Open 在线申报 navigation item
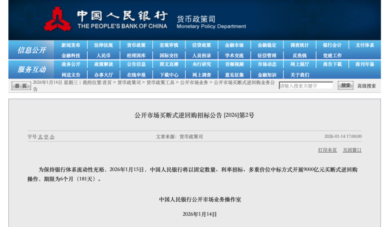This screenshot has height=227, width=388. [136, 75]
